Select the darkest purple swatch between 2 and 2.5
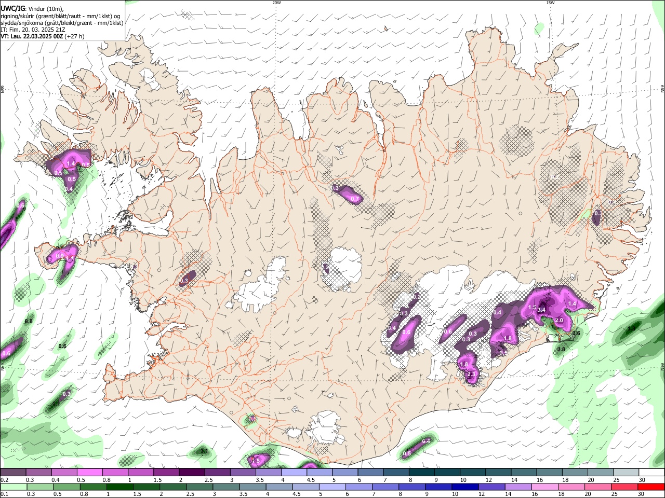 click(x=192, y=473)
